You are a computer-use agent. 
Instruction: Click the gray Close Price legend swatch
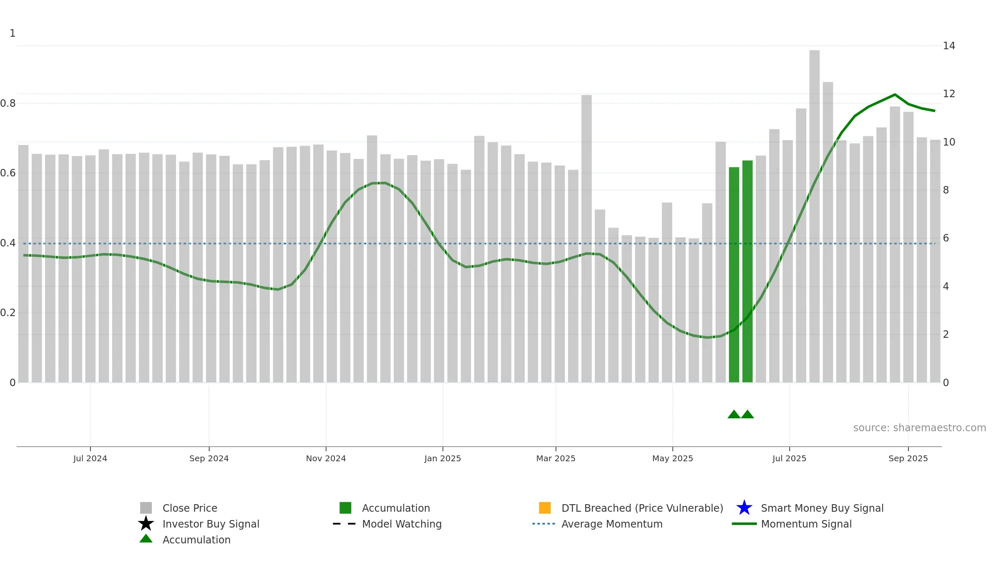pyautogui.click(x=146, y=508)
